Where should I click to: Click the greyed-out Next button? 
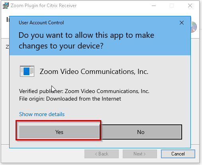point(140,154)
